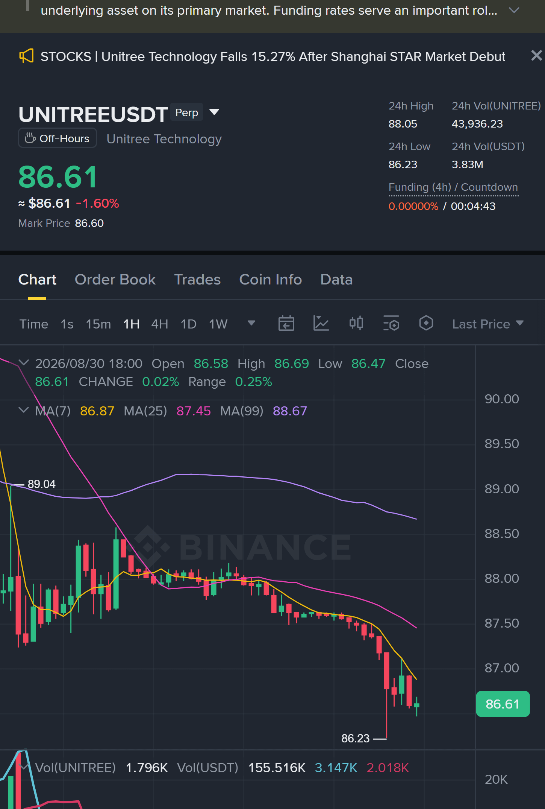This screenshot has height=809, width=545.
Task: Click the volume MA value 3.147K
Action: click(x=336, y=768)
